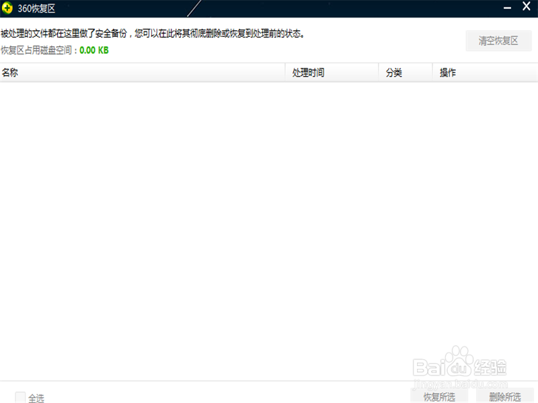Click the 分类 column header
This screenshot has width=538, height=403.
[x=393, y=72]
